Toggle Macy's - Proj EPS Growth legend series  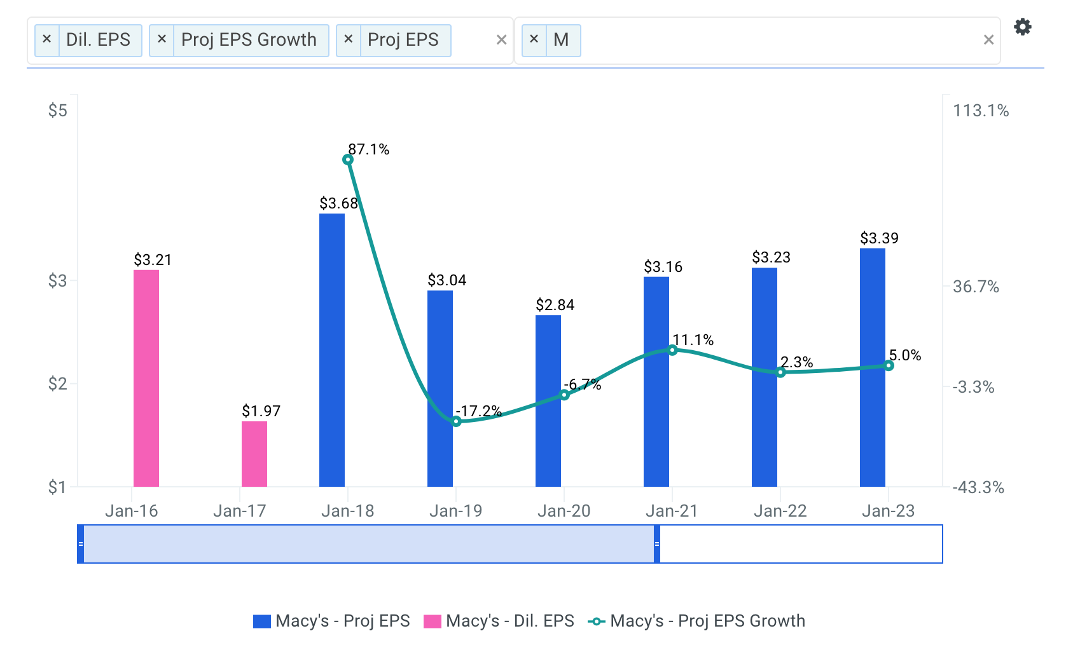click(696, 621)
